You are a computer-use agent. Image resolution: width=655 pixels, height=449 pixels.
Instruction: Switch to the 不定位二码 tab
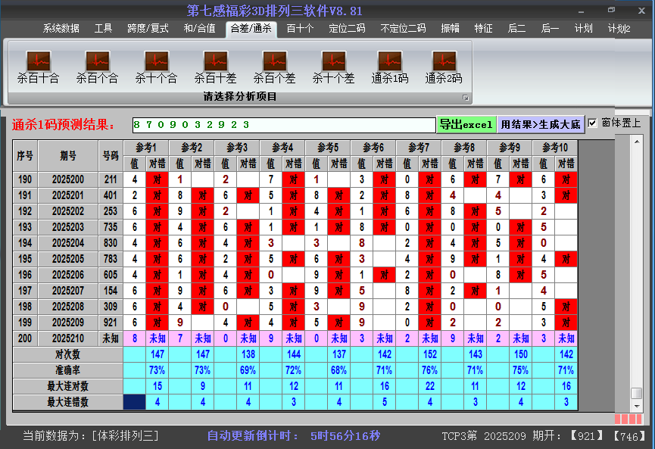pyautogui.click(x=403, y=29)
